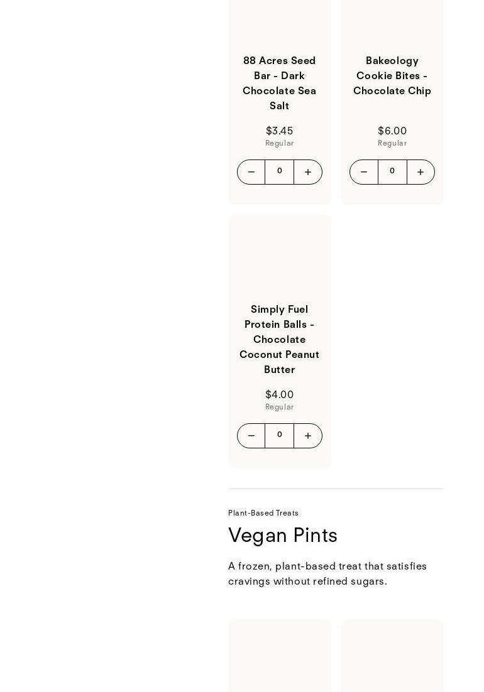
Task: Click the Simply Fuel Protein Balls image area
Action: [x=280, y=256]
